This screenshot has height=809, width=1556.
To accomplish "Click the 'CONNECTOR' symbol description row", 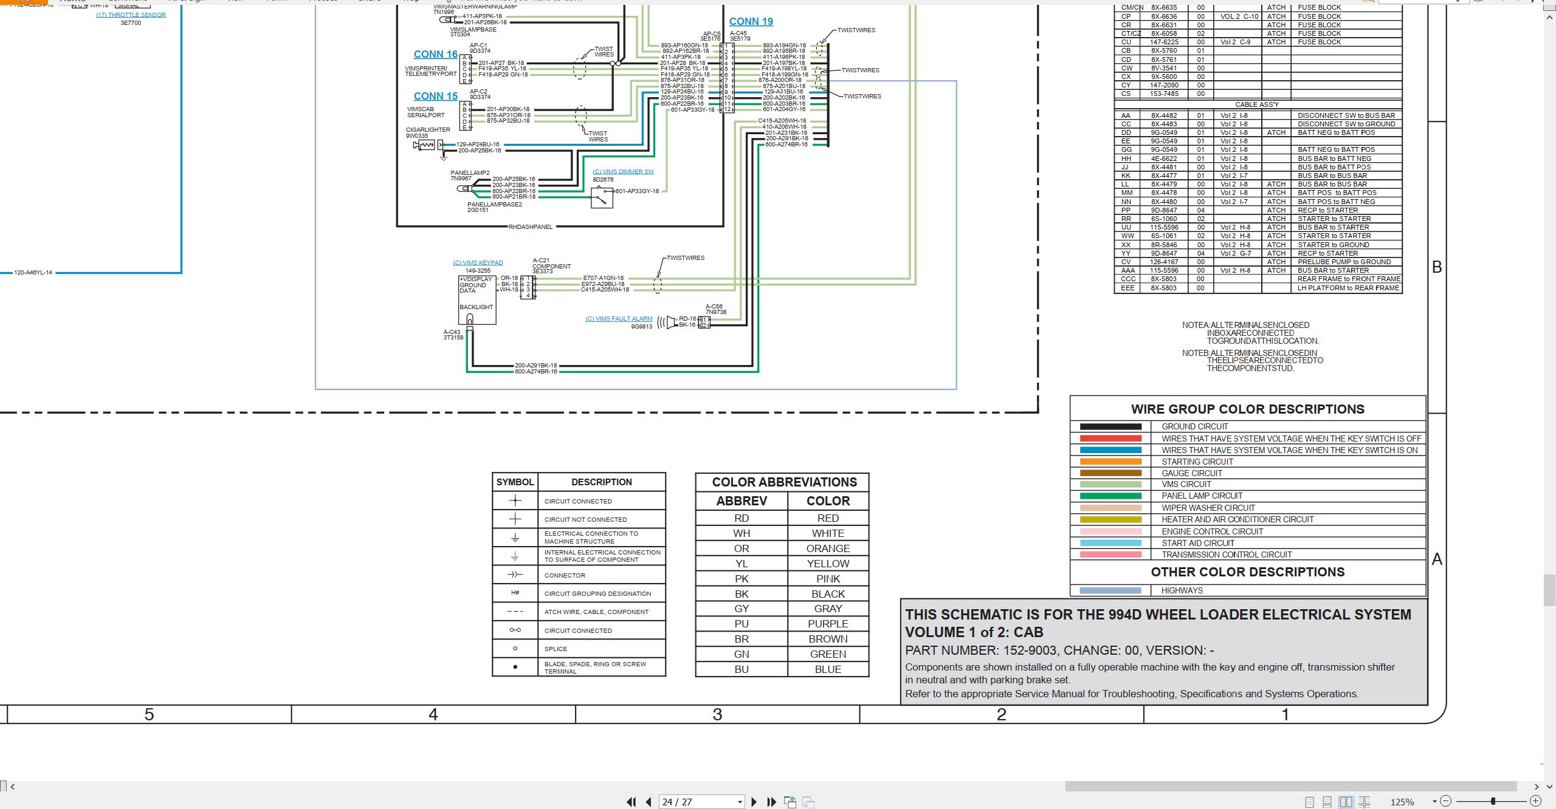I will point(579,575).
